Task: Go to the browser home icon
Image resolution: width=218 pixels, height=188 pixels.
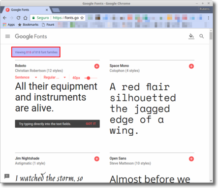Action: [25, 18]
